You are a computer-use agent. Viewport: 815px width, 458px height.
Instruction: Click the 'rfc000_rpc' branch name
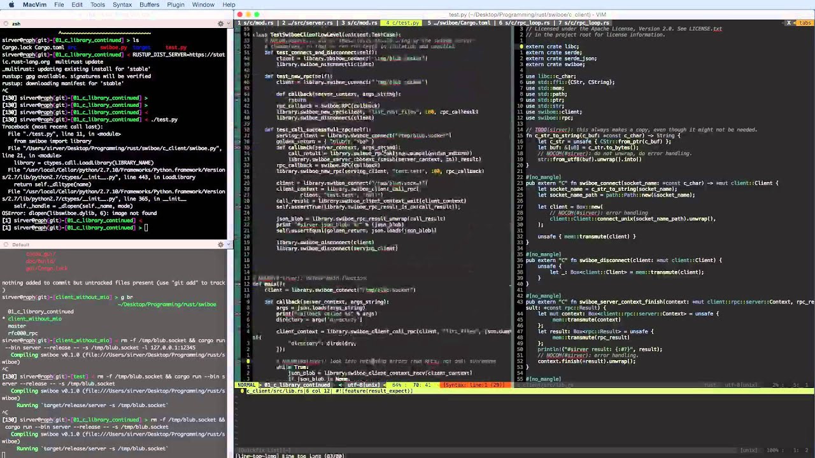click(23, 333)
